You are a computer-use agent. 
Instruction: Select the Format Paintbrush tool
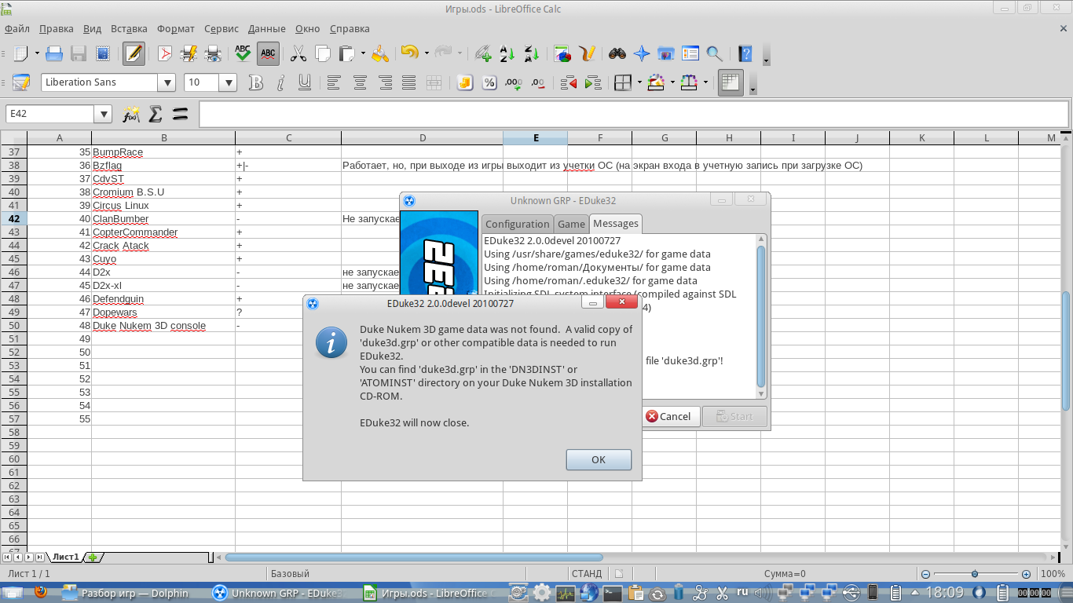(380, 53)
